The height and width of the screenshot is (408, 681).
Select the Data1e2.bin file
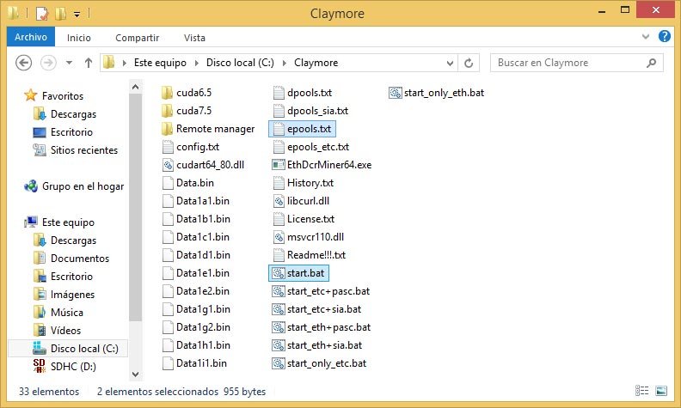196,292
